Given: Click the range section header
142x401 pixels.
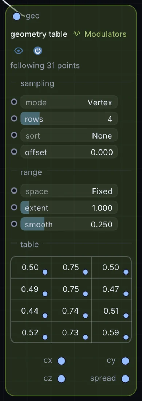Looking at the screenshot, I should pos(31,173).
